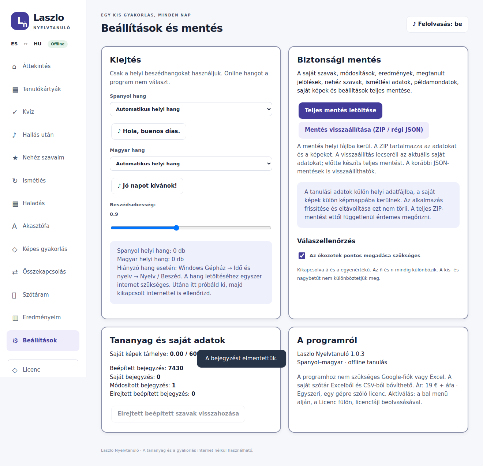Toggle Felolvasás: be read-aloud button
Viewport: 483px width, 466px height.
click(437, 24)
